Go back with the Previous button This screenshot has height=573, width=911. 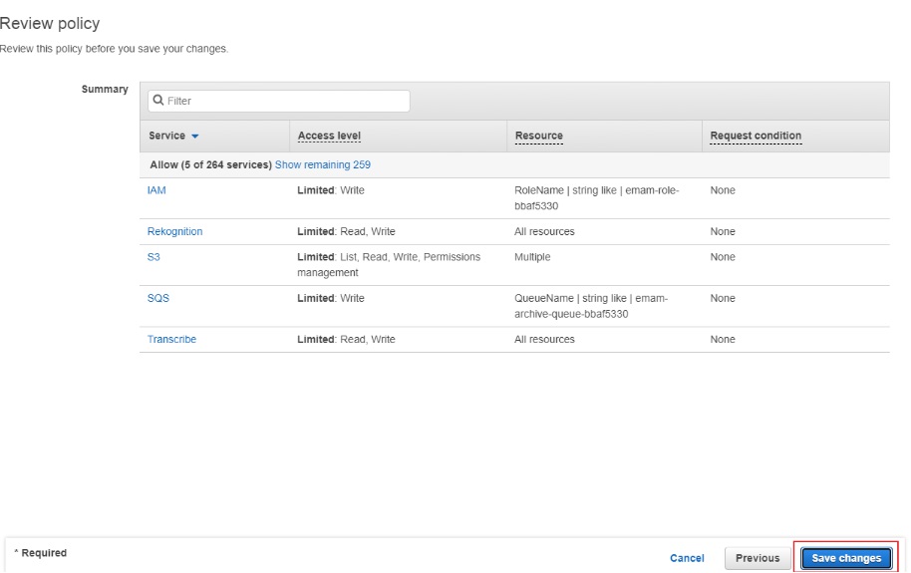[x=758, y=558]
